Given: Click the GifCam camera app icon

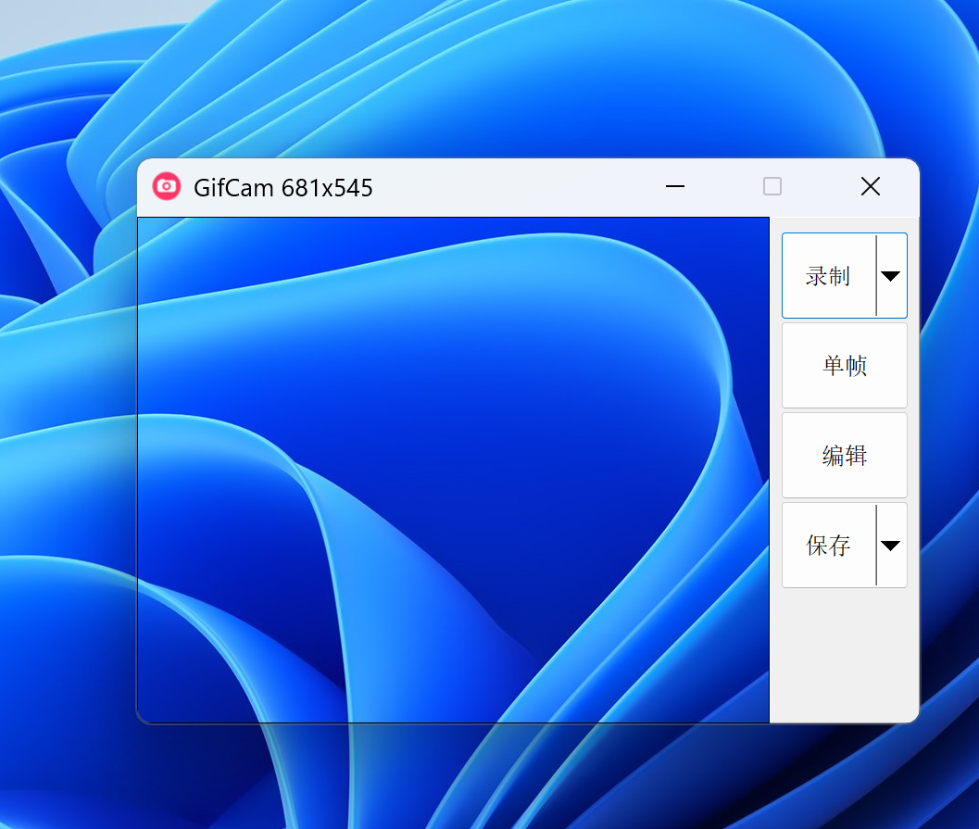Looking at the screenshot, I should coord(167,187).
